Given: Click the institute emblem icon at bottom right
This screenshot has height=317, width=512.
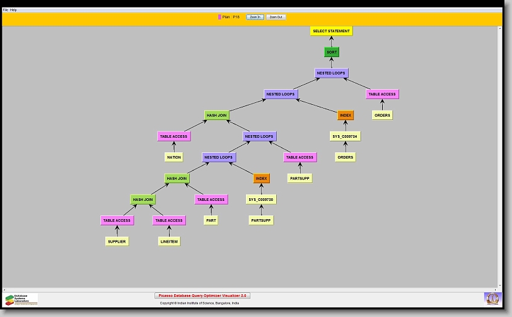Looking at the screenshot, I should (492, 298).
